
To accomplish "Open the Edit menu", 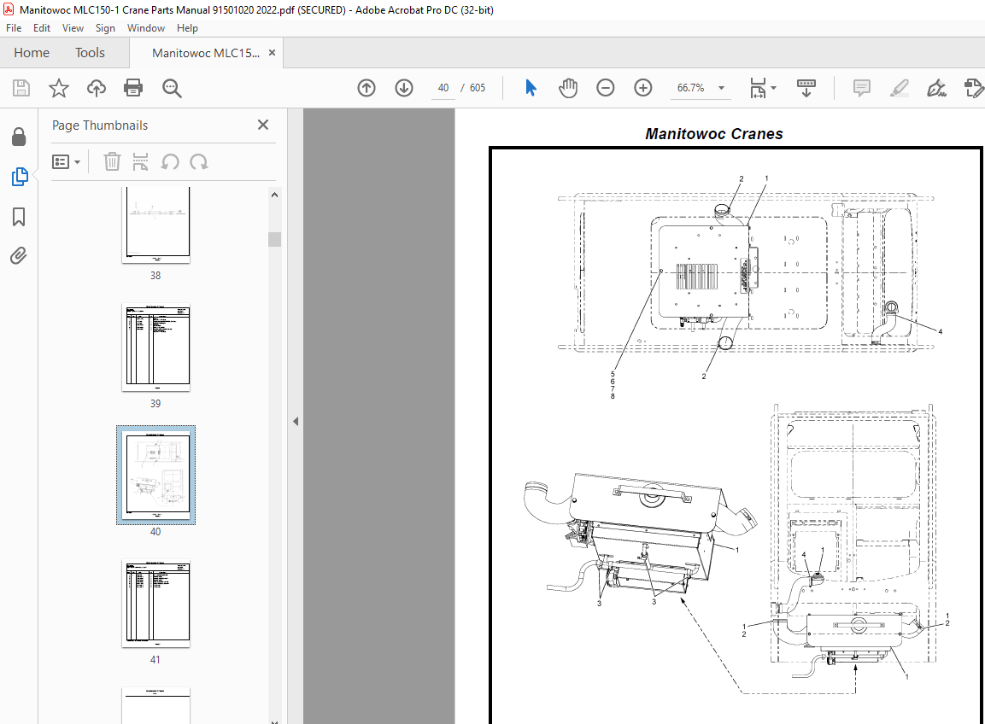I will 42,28.
